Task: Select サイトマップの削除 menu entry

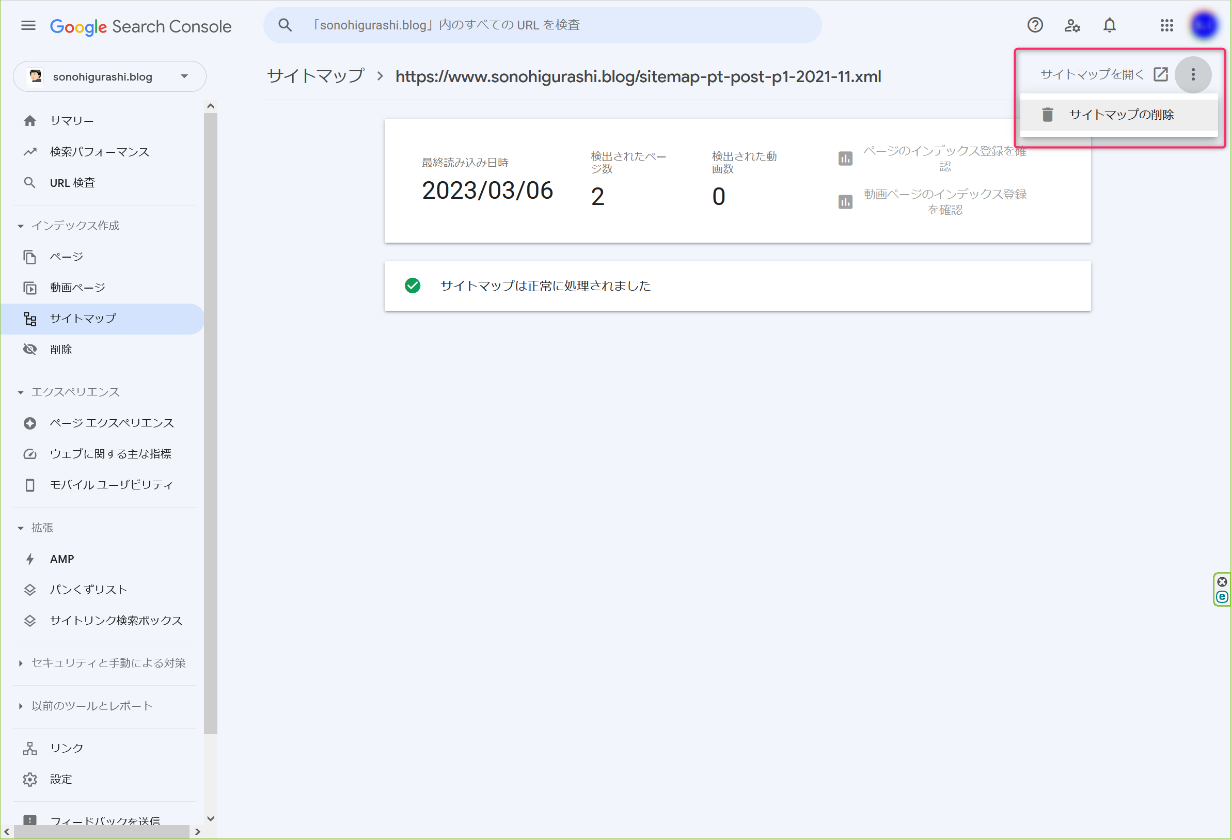Action: pos(1118,115)
